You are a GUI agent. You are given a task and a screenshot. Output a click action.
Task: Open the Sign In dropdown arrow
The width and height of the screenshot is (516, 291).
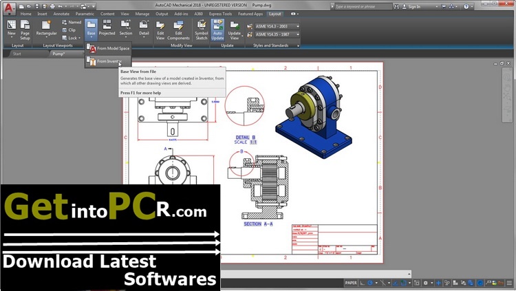(437, 7)
